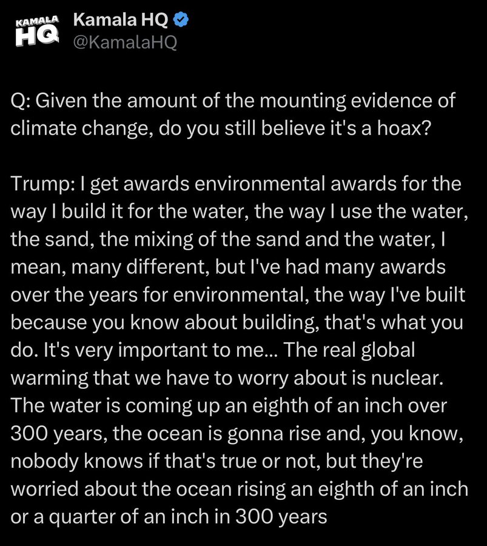Click the blue verified checkmark badge
487x546 pixels.
(181, 20)
